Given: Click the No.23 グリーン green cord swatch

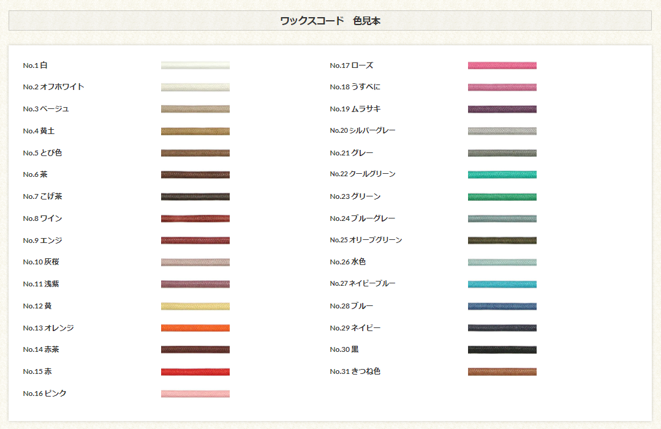Looking at the screenshot, I should 502,196.
